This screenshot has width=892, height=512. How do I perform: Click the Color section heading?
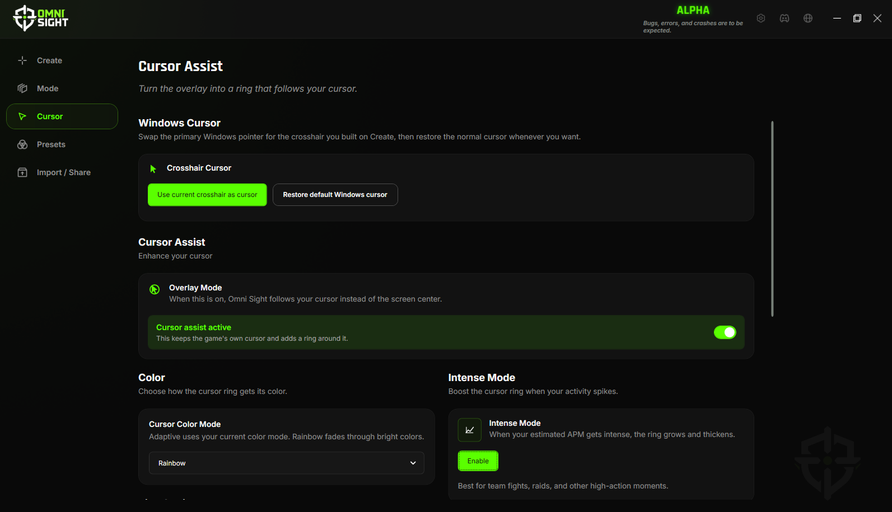(152, 378)
